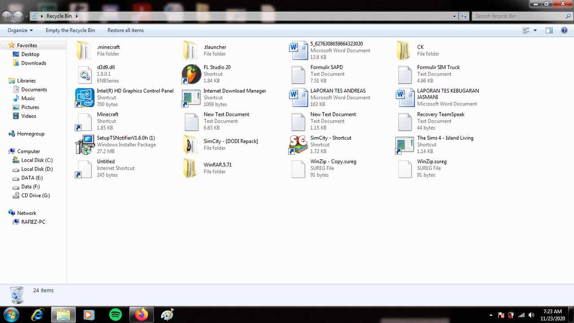Open Spotify from the taskbar
The width and height of the screenshot is (574, 323).
point(115,315)
